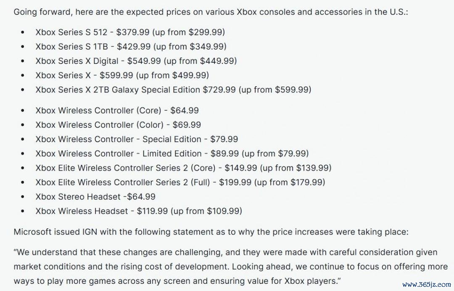The width and height of the screenshot is (454, 291).
Task: Click the 'Microsoft issued IGN' statement sentence
Action: coord(211,232)
